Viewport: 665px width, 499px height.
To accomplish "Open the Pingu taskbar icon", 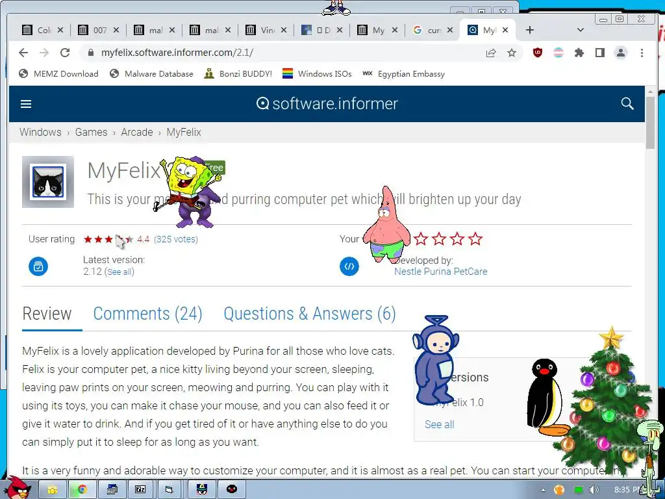I will click(232, 489).
